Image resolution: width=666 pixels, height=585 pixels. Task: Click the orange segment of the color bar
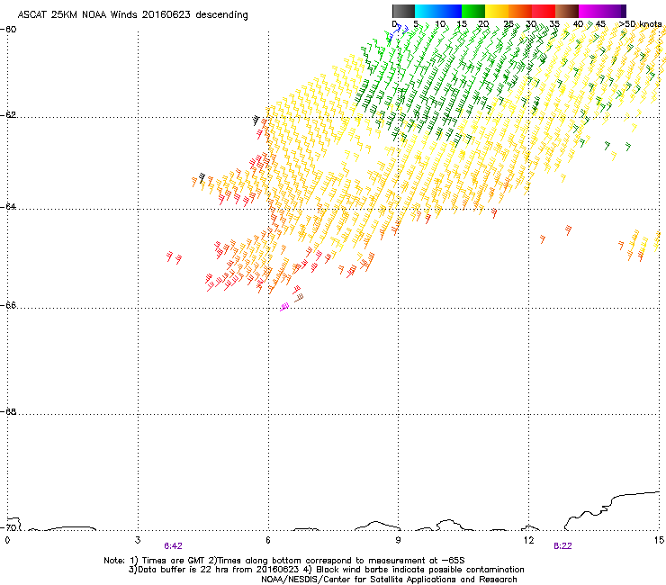(x=520, y=11)
